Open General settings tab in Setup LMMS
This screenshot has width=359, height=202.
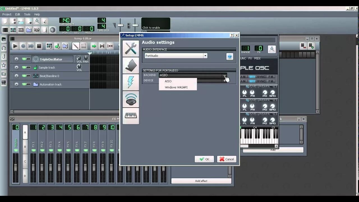click(x=131, y=49)
